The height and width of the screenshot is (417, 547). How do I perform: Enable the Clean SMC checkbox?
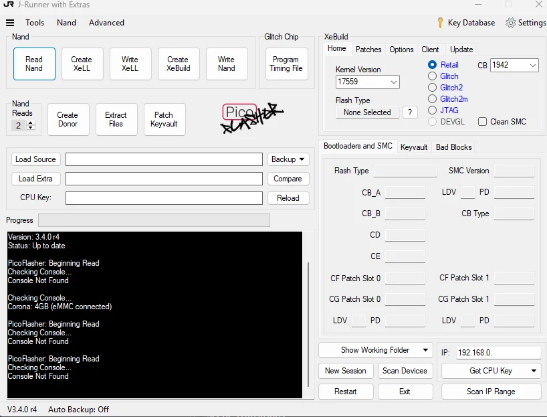point(482,122)
